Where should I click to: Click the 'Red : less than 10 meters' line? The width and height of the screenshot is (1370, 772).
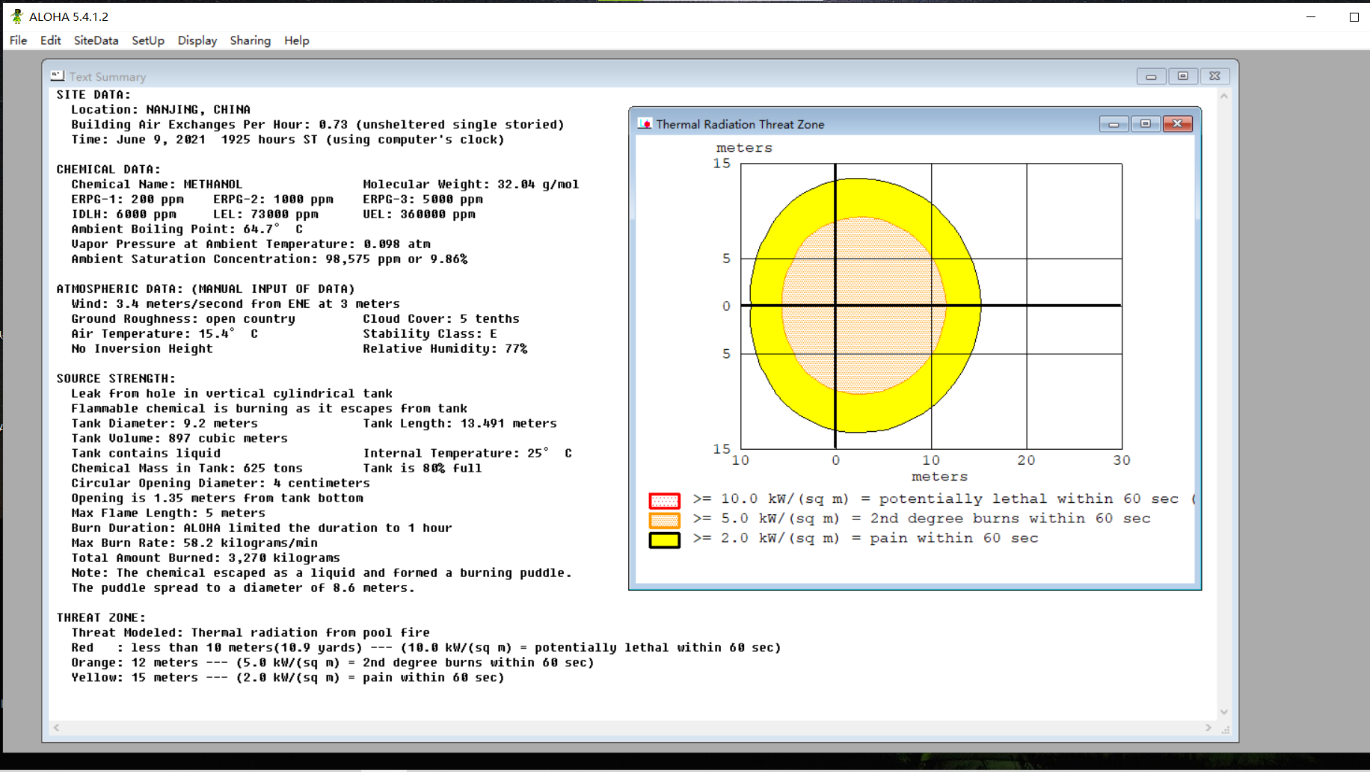tap(426, 648)
